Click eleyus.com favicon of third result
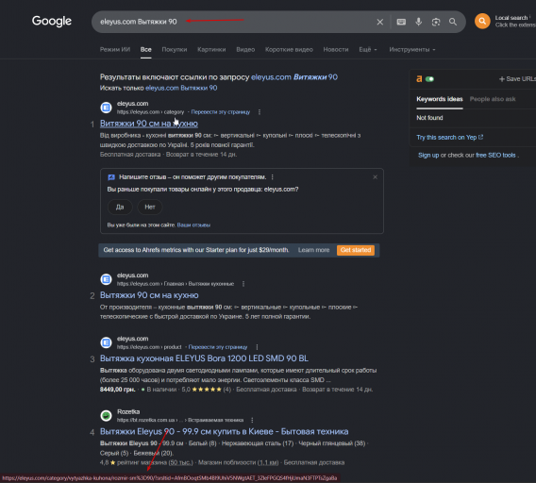Image resolution: width=536 pixels, height=483 pixels. coord(106,342)
